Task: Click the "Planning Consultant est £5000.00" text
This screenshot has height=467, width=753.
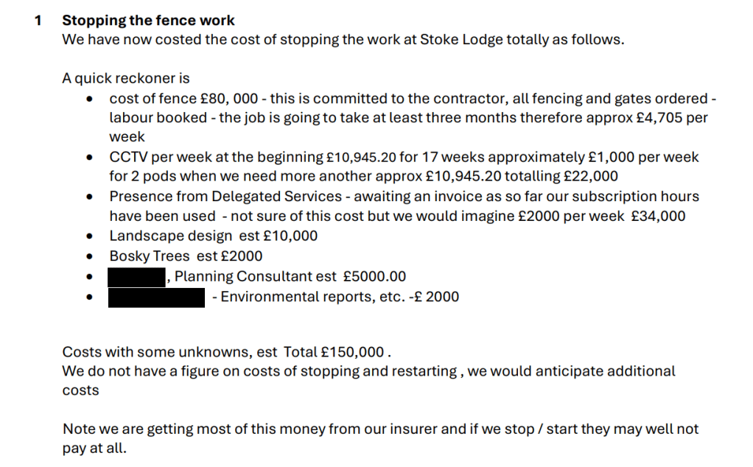Action: 290,277
